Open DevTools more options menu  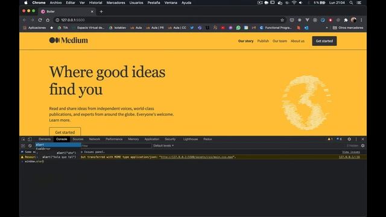[x=356, y=139]
